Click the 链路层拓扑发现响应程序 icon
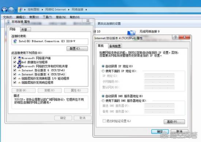Viewport: 201px width, 142px height. point(19,83)
